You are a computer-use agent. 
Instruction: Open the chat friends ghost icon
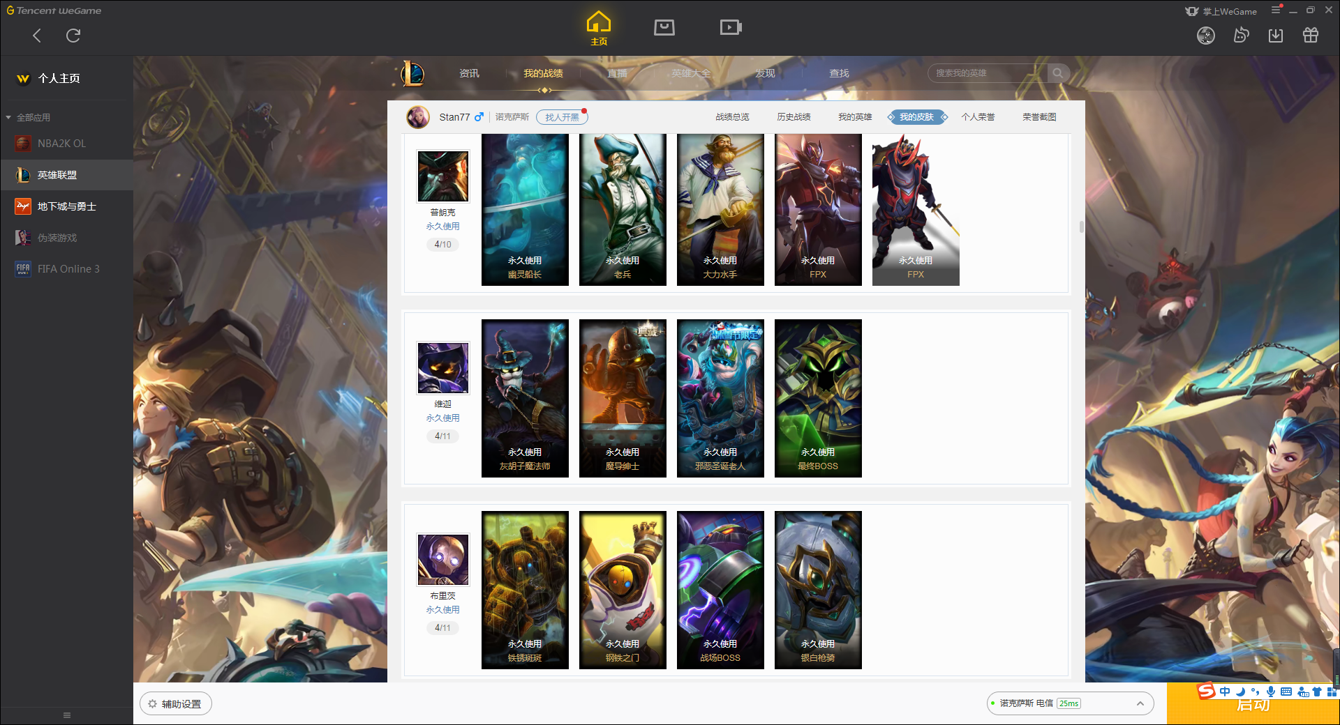1241,35
